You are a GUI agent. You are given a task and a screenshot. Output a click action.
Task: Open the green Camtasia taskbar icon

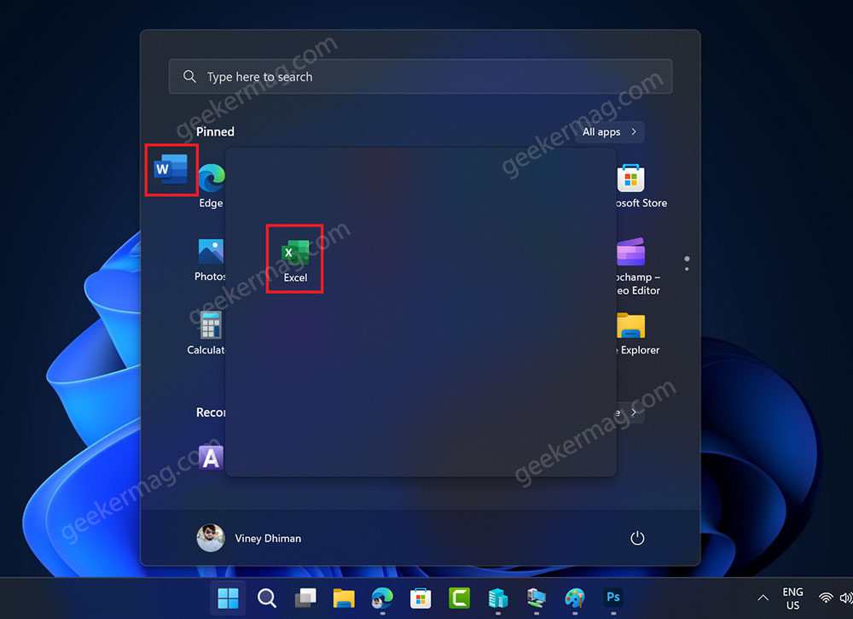(x=459, y=598)
